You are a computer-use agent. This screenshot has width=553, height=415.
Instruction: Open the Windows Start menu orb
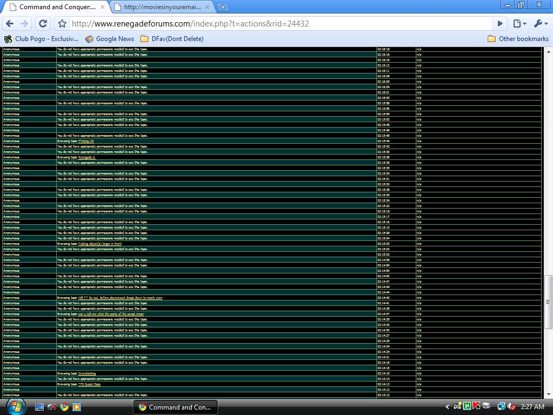click(16, 406)
